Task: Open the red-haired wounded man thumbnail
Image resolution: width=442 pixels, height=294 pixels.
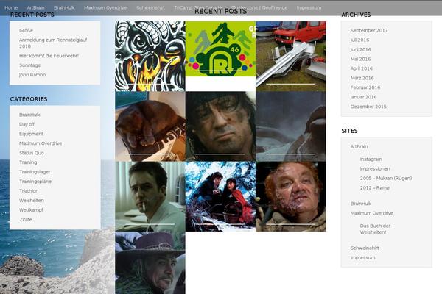Action: pos(291,196)
